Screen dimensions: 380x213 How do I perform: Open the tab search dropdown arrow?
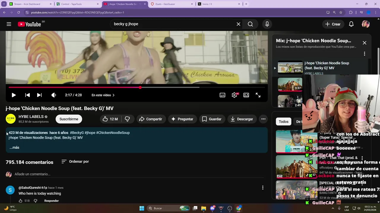pos(3,4)
